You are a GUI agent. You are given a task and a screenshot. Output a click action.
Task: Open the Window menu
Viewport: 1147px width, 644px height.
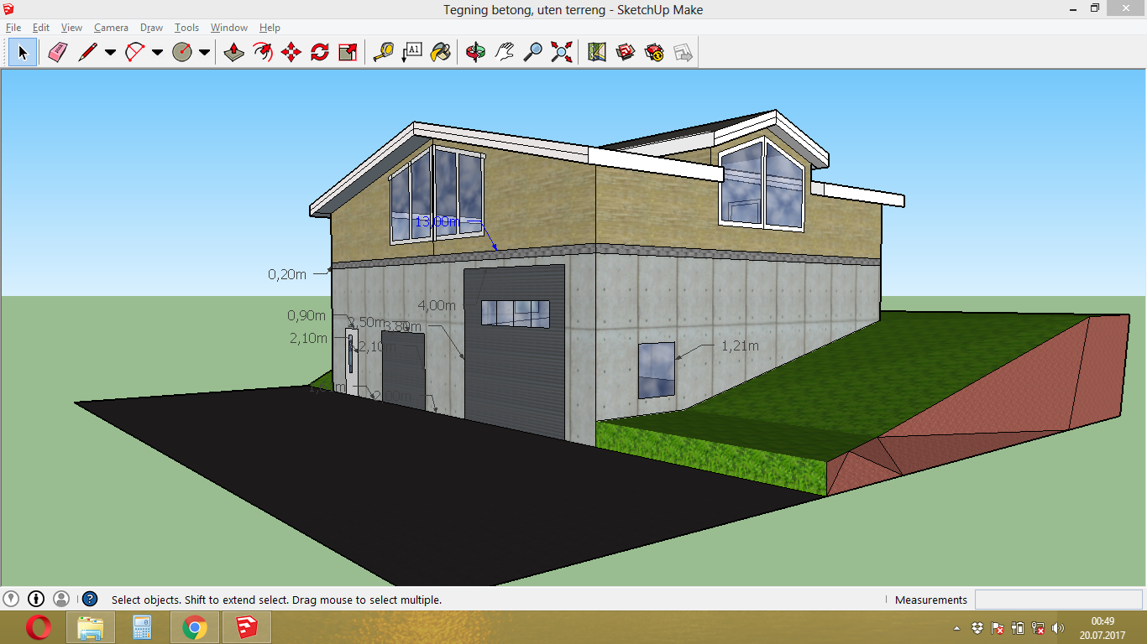228,28
